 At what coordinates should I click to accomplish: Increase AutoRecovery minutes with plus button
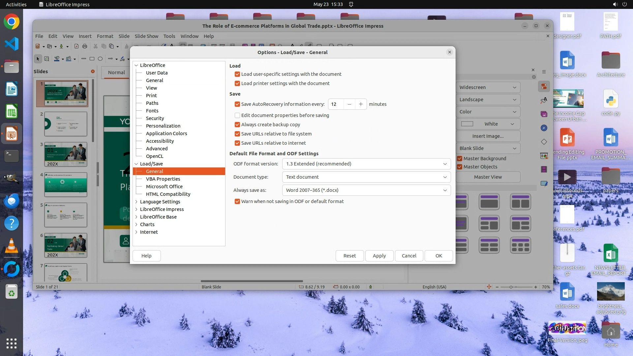[x=361, y=104]
